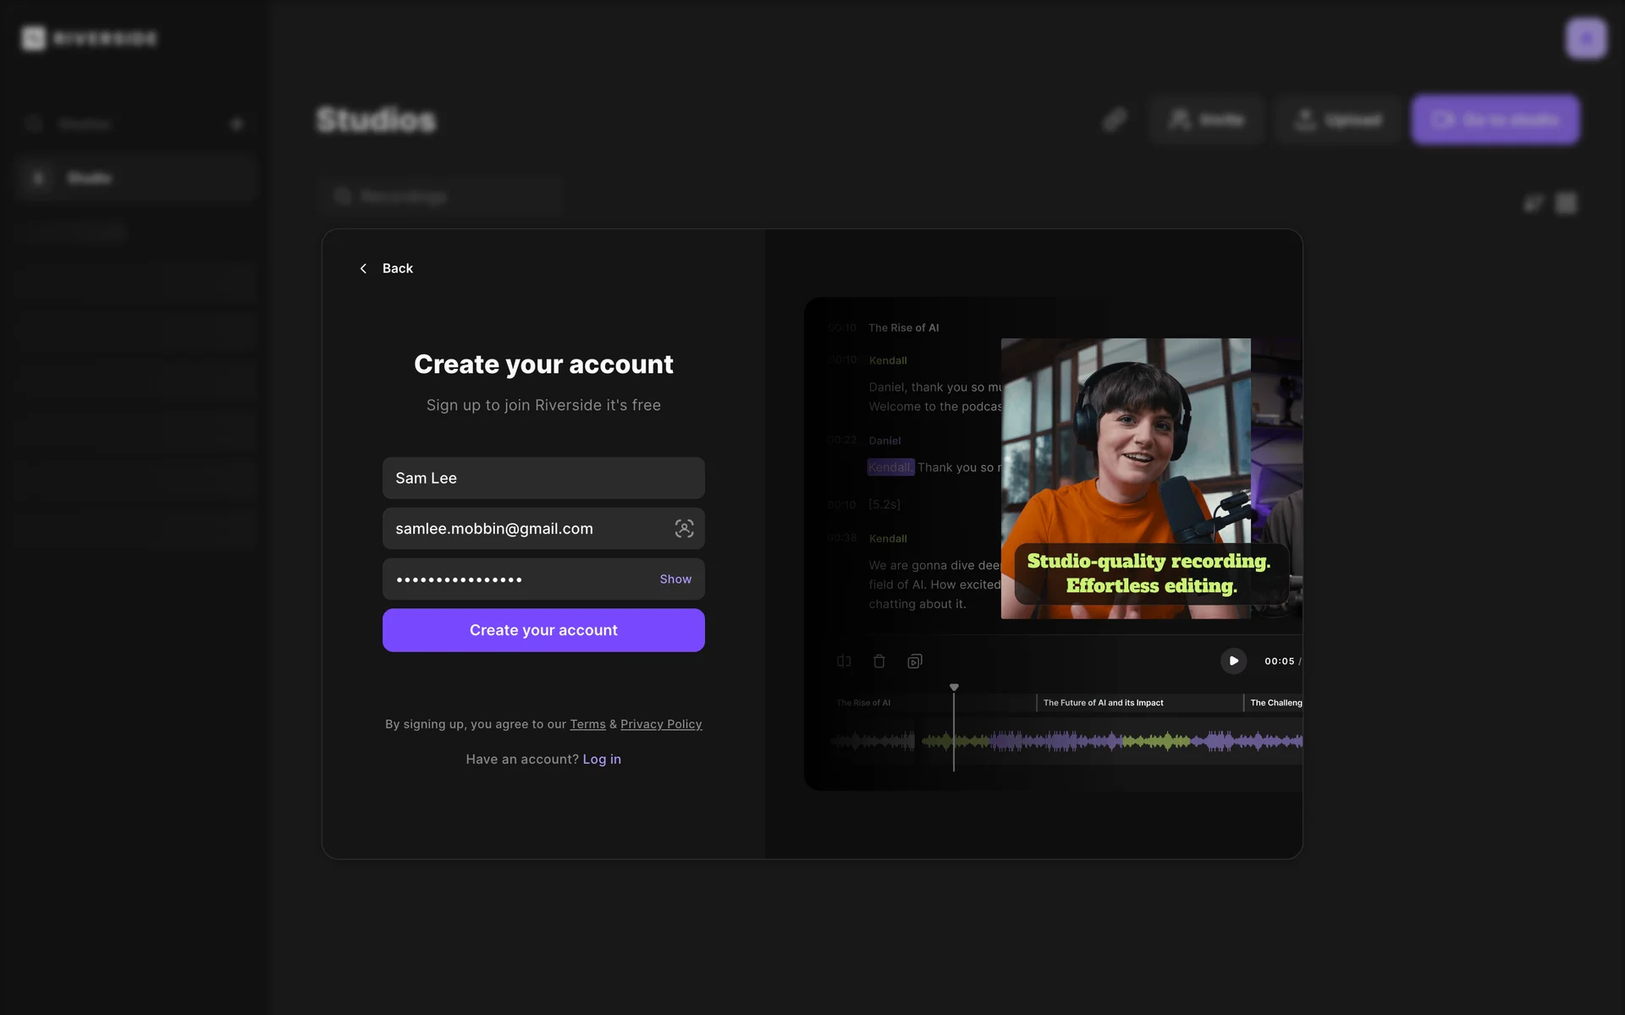Click the Log in link
Image resolution: width=1625 pixels, height=1015 pixels.
[x=602, y=760]
